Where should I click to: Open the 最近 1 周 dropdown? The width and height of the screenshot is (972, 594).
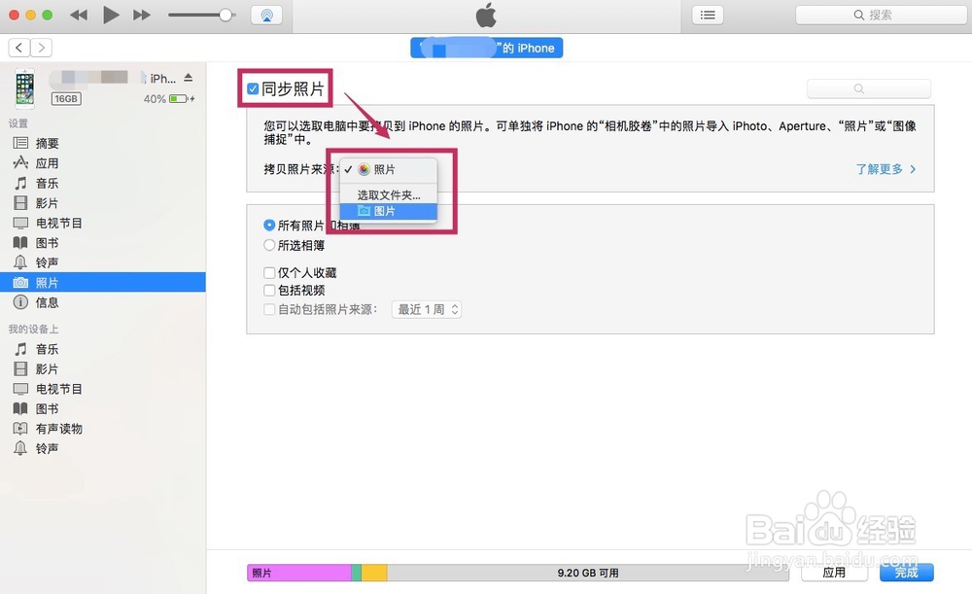tap(426, 309)
